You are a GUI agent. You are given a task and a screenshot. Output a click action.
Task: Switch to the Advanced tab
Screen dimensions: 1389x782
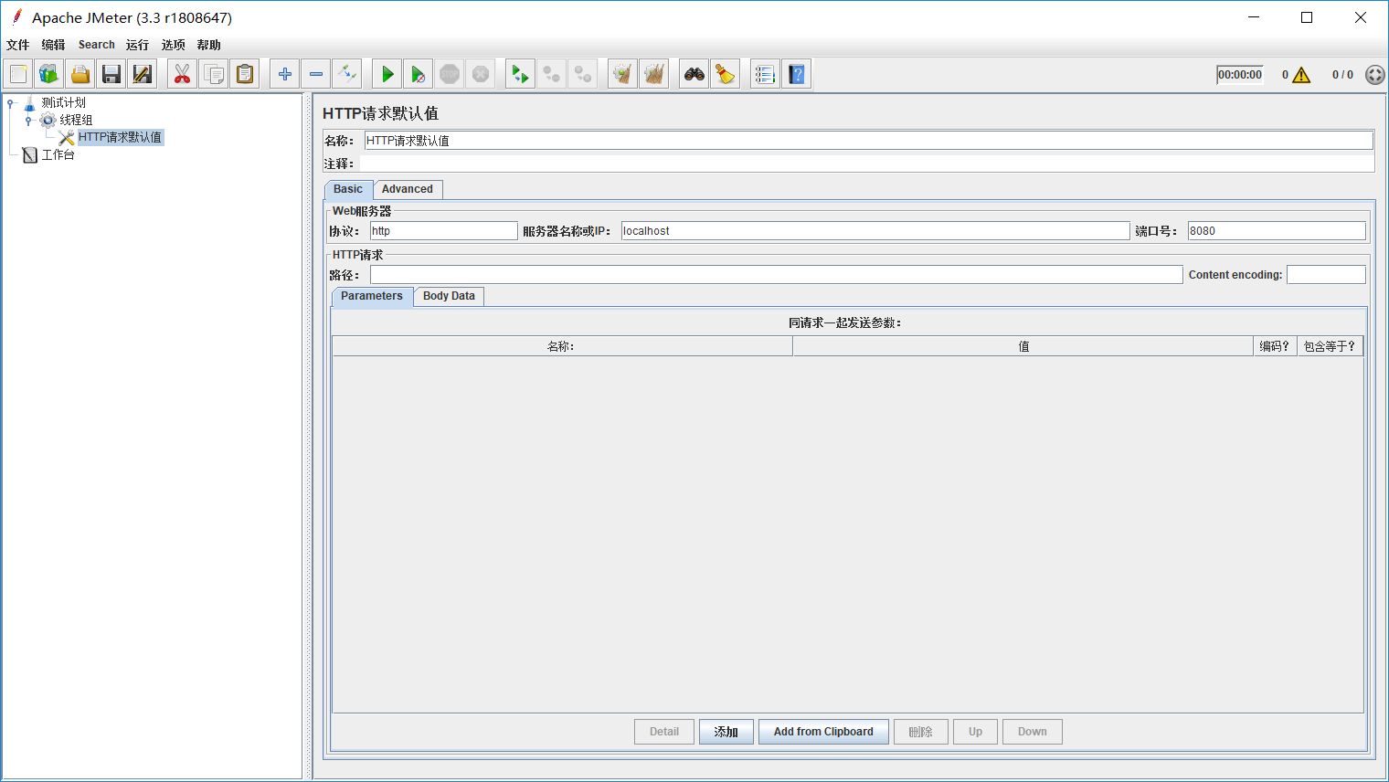pyautogui.click(x=408, y=189)
